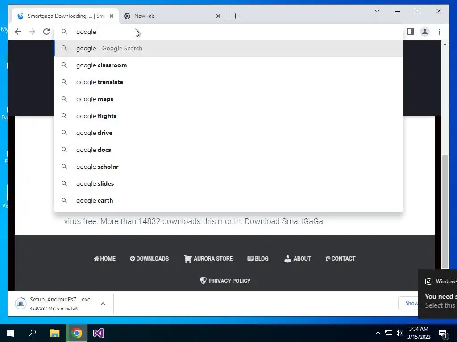Open the BLOG footer link
The height and width of the screenshot is (342, 457).
point(258,259)
